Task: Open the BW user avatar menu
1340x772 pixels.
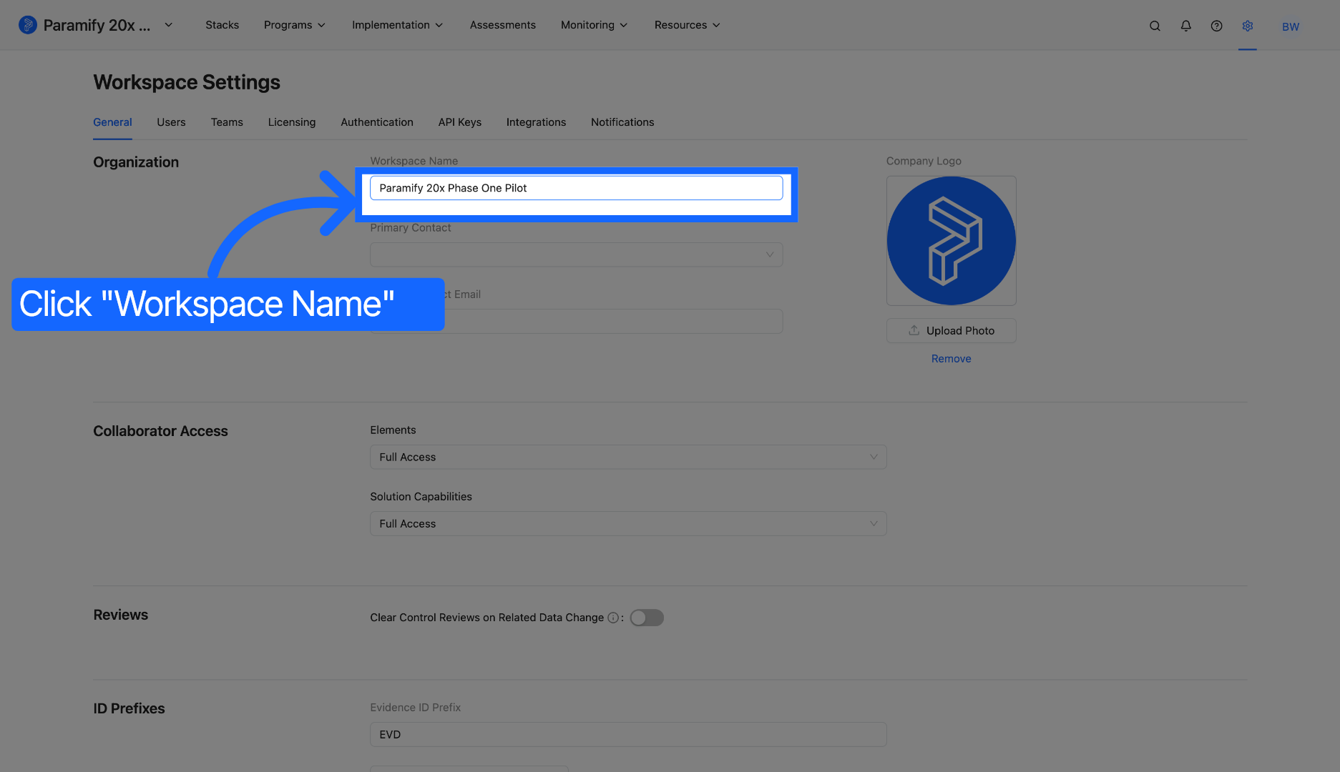Action: click(x=1291, y=26)
